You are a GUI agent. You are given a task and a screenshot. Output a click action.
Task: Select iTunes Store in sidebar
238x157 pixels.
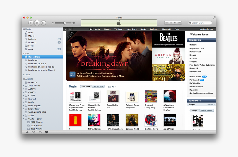coord(42,57)
